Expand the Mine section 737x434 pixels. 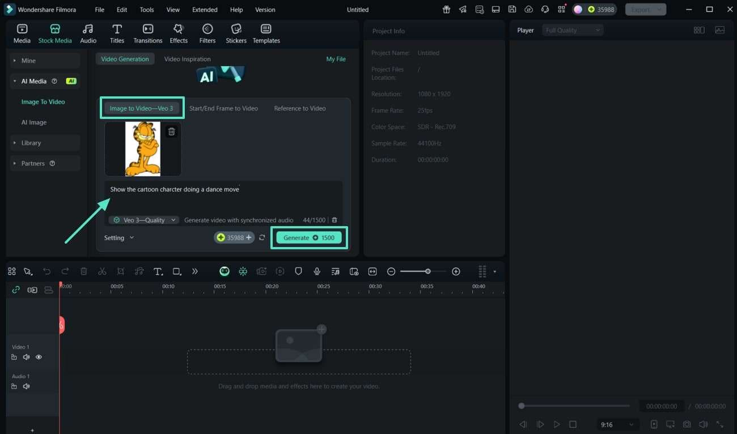44,61
